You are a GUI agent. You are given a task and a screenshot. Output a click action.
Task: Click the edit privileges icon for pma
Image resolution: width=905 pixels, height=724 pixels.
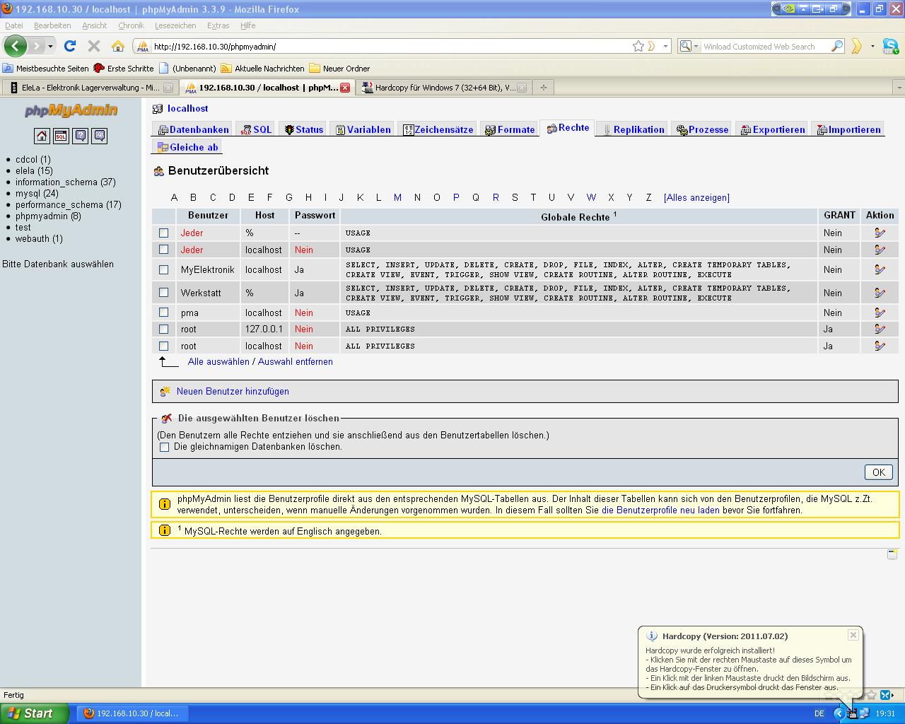(880, 313)
